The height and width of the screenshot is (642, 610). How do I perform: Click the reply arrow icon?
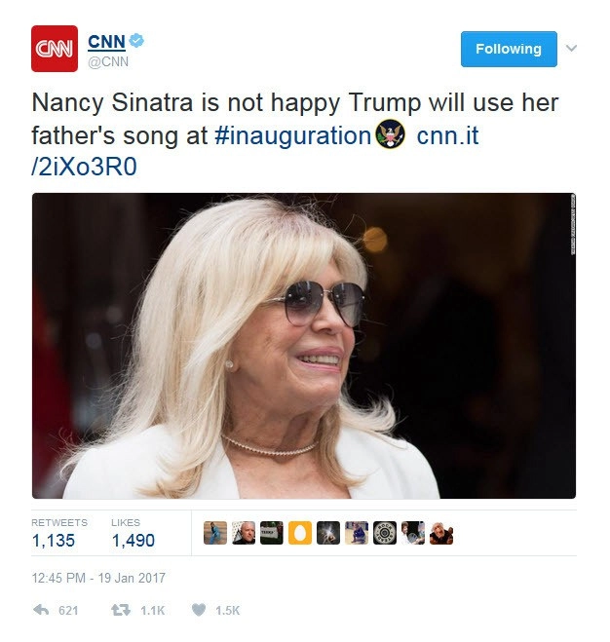point(41,610)
